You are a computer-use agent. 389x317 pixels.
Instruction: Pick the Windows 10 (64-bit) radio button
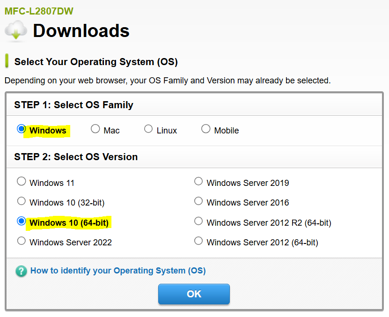[22, 221]
